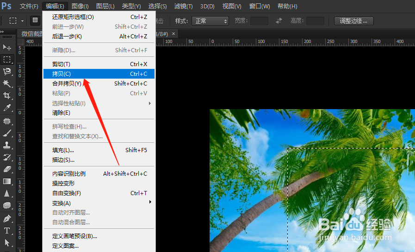
Task: Select the Crop tool
Action: point(7,95)
